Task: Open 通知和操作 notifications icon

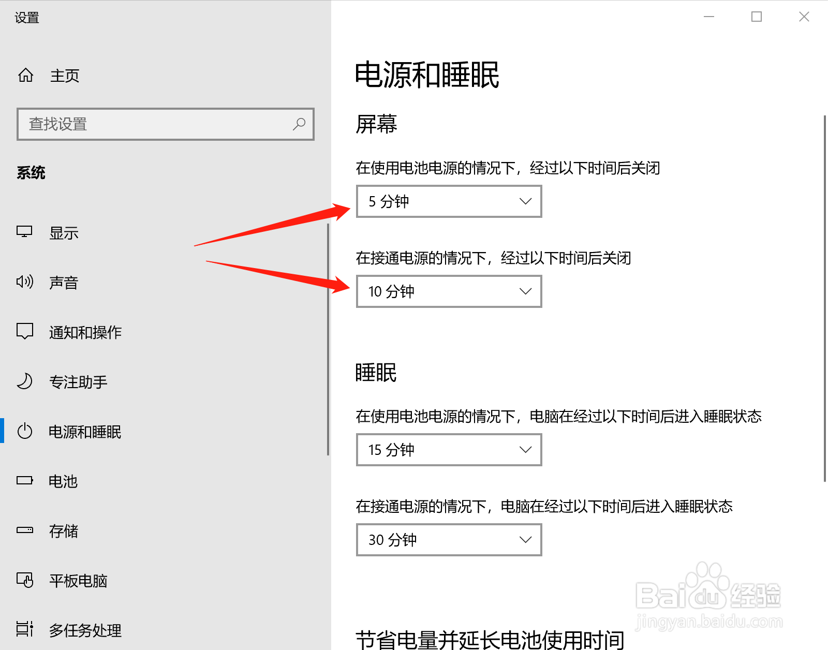Action: coord(24,331)
